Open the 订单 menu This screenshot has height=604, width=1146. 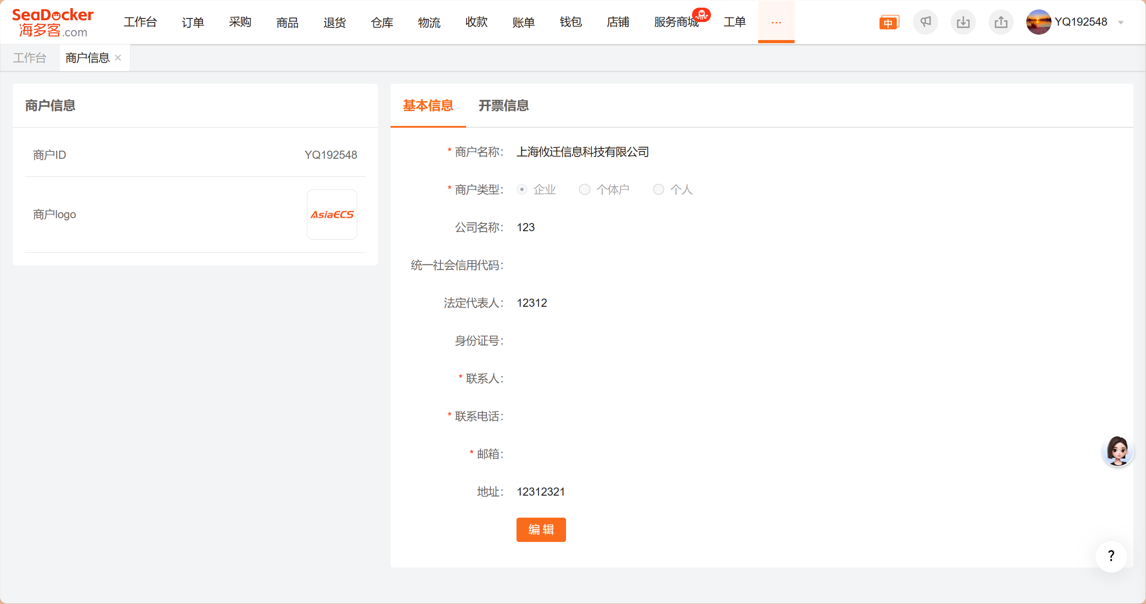pos(193,22)
